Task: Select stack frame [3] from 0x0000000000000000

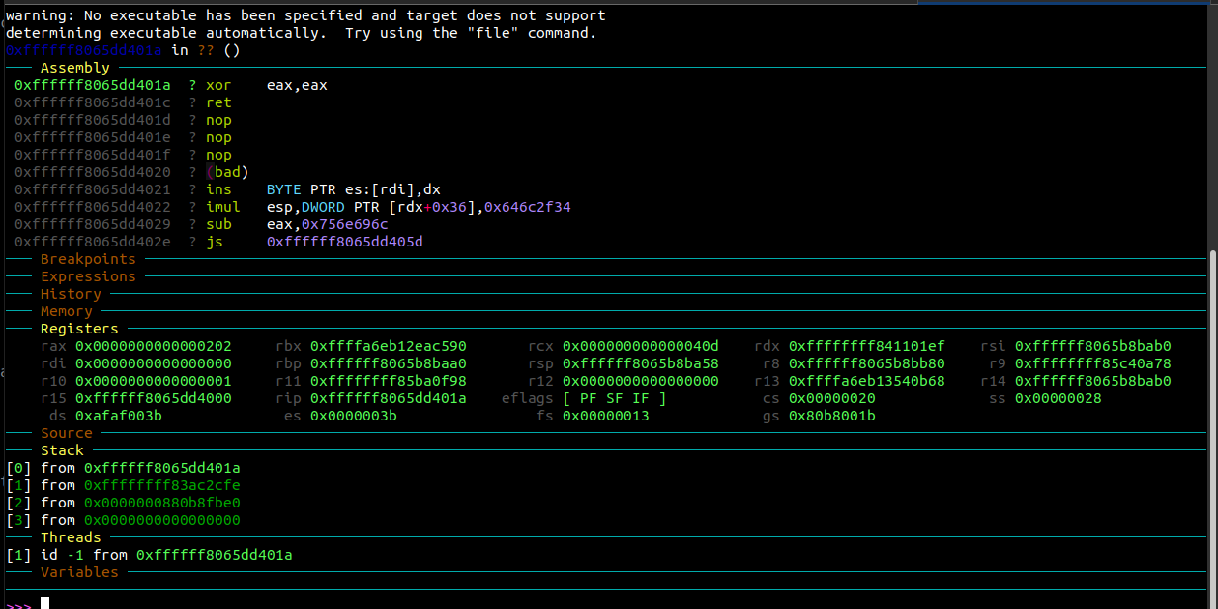Action: coord(124,520)
